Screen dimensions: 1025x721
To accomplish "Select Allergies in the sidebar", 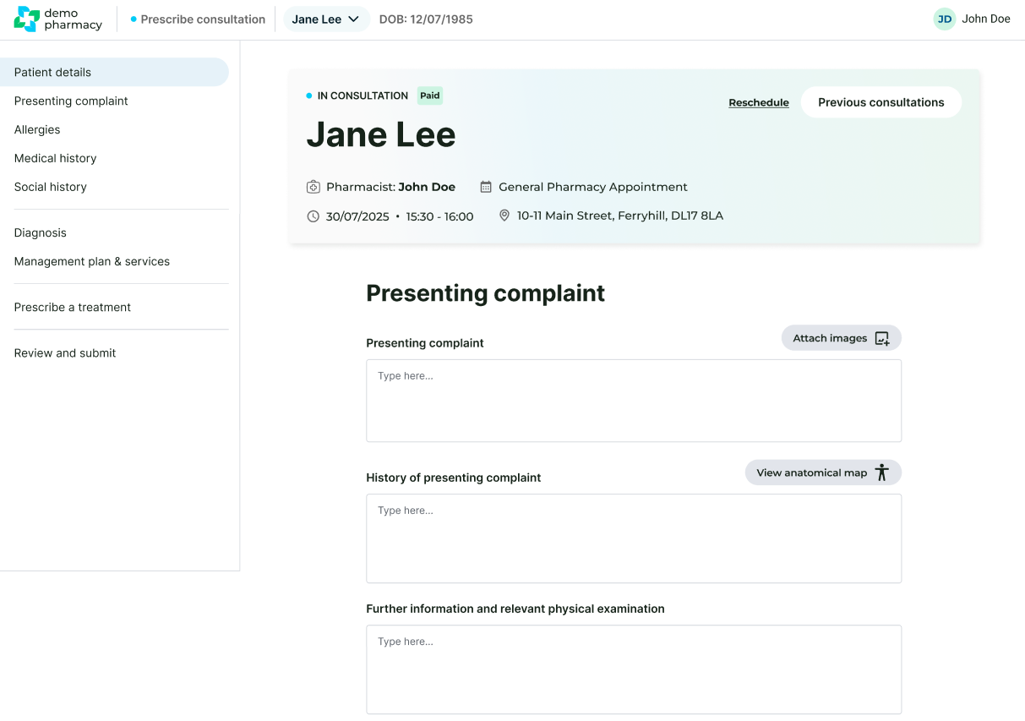I will tap(37, 130).
